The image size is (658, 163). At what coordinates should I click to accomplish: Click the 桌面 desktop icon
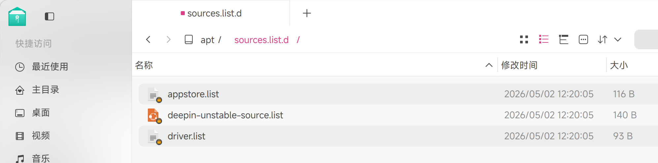point(20,113)
